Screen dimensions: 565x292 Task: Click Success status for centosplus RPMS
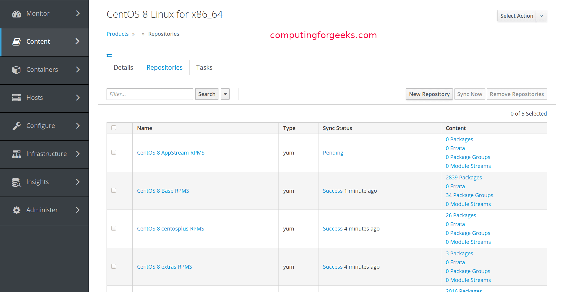point(333,229)
